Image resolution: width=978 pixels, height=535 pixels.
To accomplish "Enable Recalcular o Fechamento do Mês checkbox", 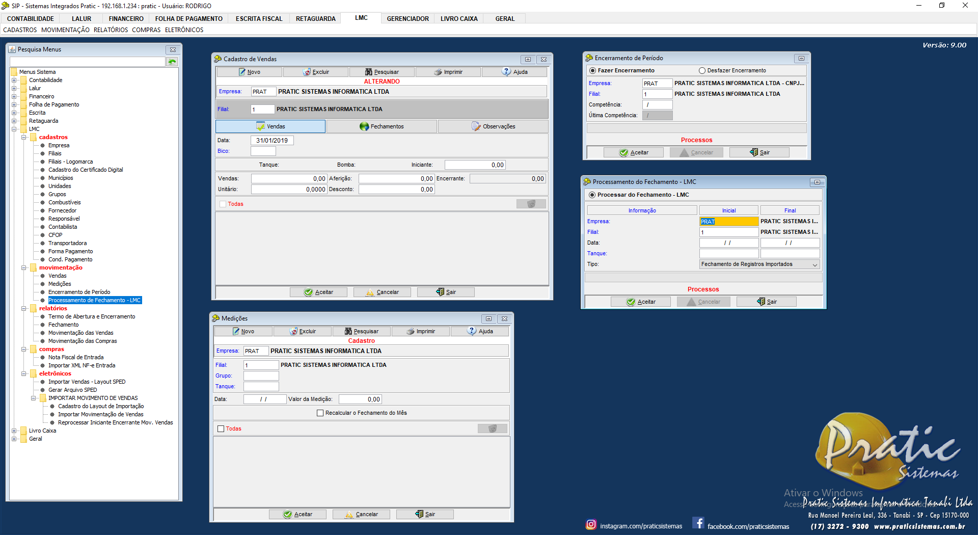I will [x=320, y=413].
